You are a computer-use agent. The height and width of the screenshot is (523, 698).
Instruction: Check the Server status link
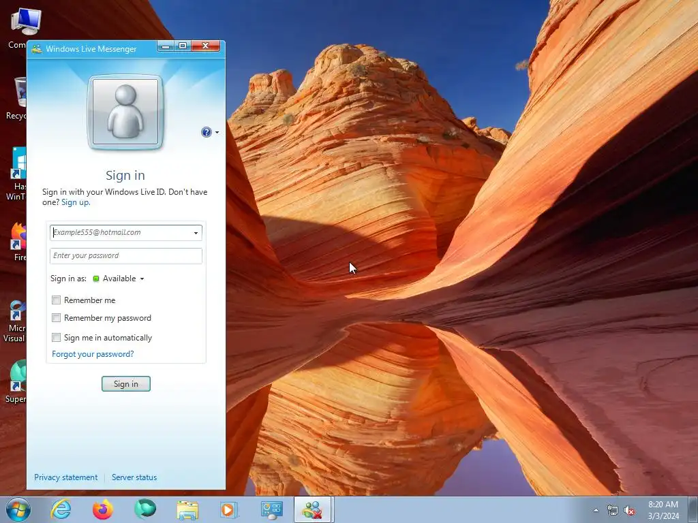[134, 477]
